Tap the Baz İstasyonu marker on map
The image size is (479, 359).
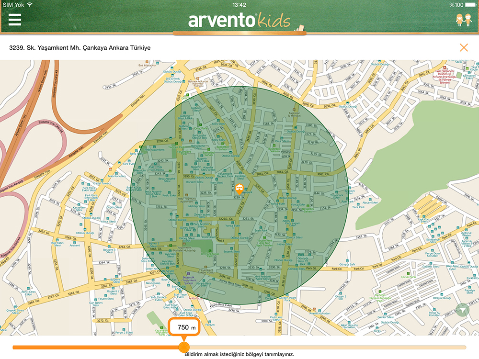coord(147,65)
